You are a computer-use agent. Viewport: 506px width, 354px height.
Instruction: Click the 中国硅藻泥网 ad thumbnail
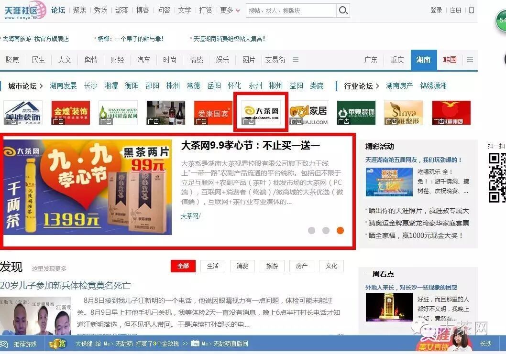point(118,113)
